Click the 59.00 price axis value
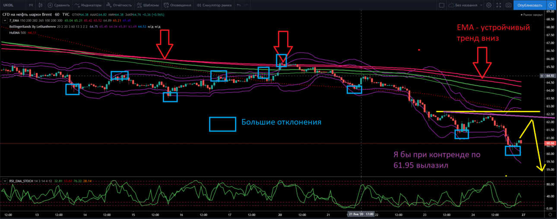Screen dimensions: 557x219 coord(550,169)
